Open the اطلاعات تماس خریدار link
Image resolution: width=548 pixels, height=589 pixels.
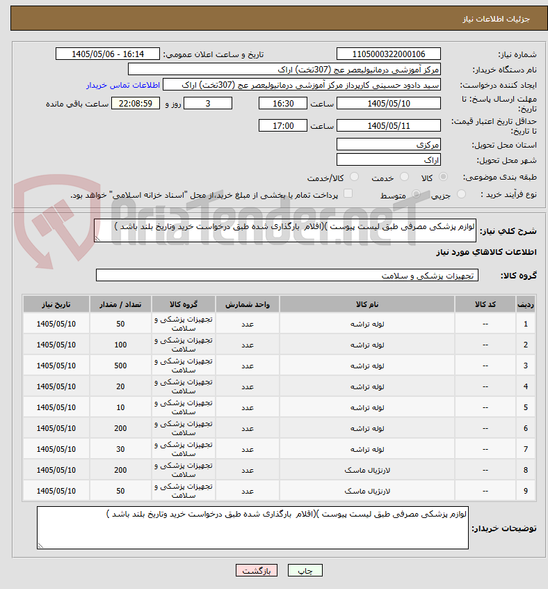(123, 85)
